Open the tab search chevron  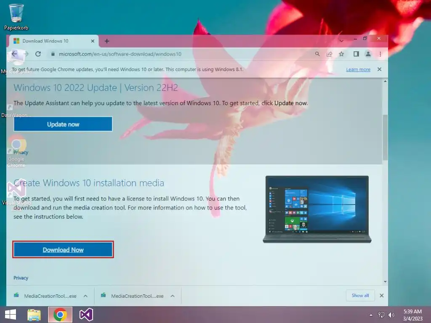(x=341, y=41)
